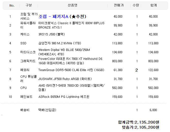The image size is (170, 132).
Task: Select the Western Digital WD BLUE product name
Action: (64, 52)
